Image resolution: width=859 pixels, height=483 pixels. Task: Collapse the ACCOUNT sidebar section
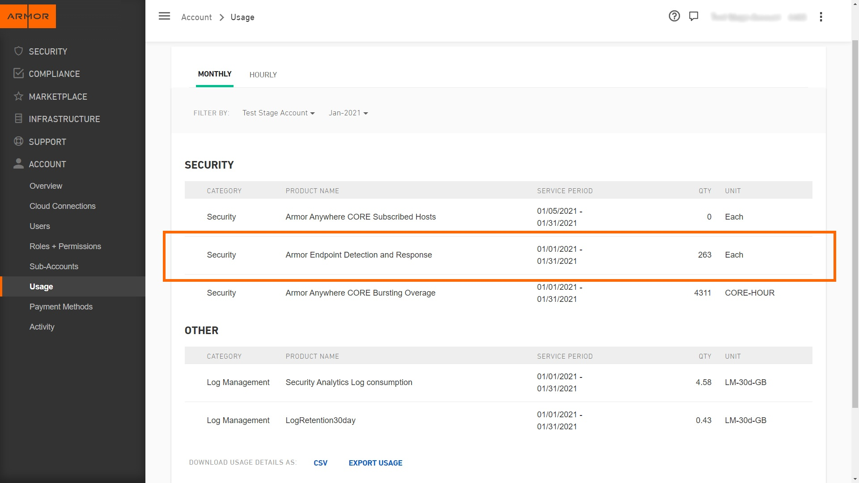point(47,164)
